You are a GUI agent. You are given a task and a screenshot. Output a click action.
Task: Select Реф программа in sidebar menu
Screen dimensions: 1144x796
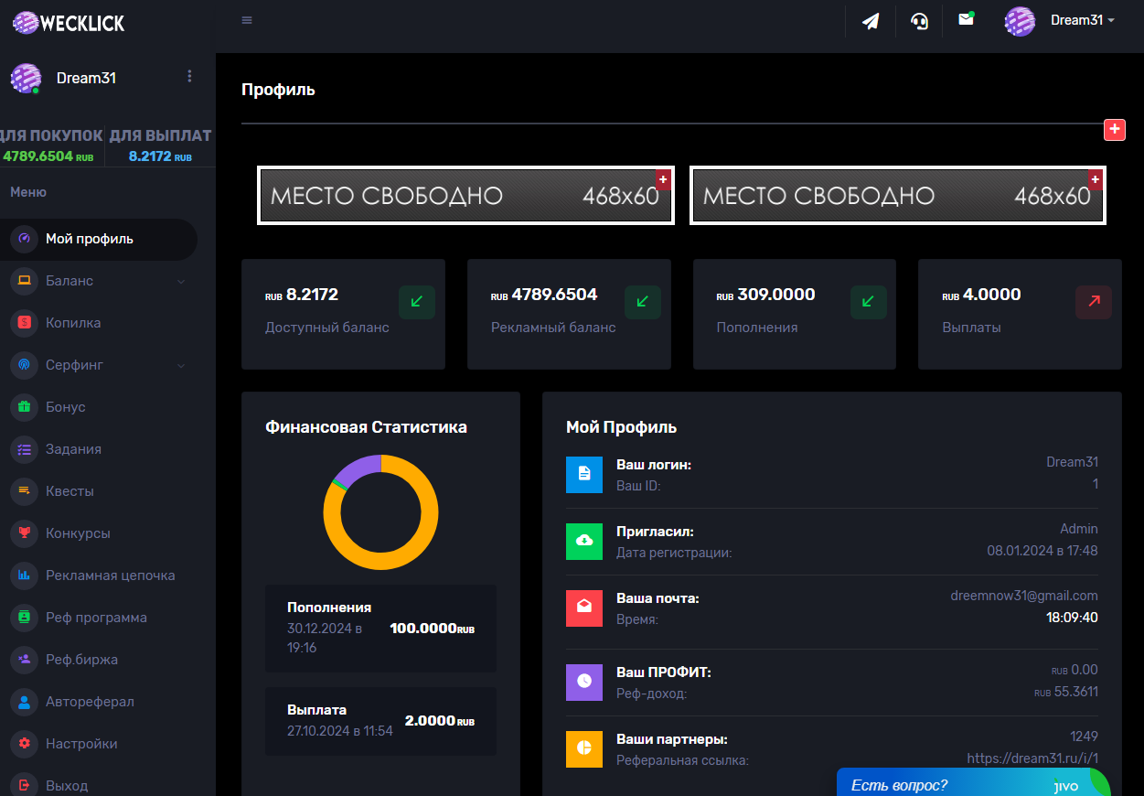[x=96, y=618]
